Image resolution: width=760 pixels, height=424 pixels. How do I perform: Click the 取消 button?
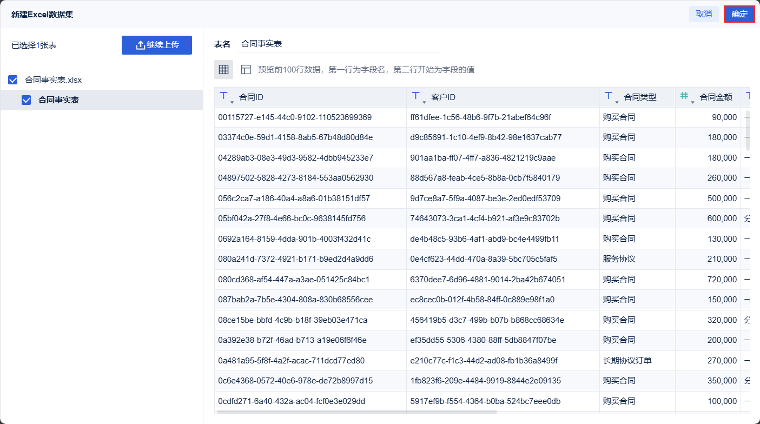point(704,14)
